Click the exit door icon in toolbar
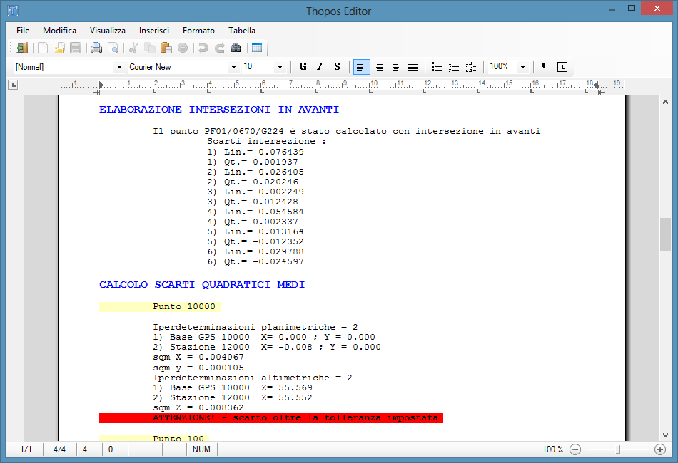Viewport: 678px width, 463px height. click(x=21, y=48)
